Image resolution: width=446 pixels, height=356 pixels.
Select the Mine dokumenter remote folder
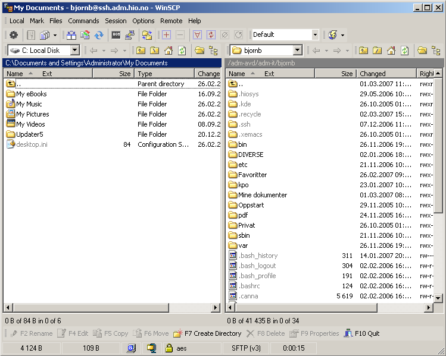coord(257,195)
